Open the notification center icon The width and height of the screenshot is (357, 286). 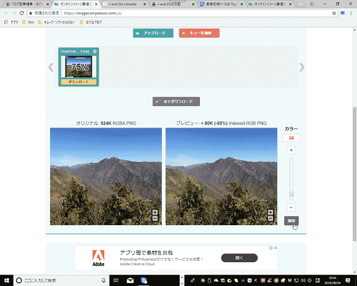tap(347, 280)
